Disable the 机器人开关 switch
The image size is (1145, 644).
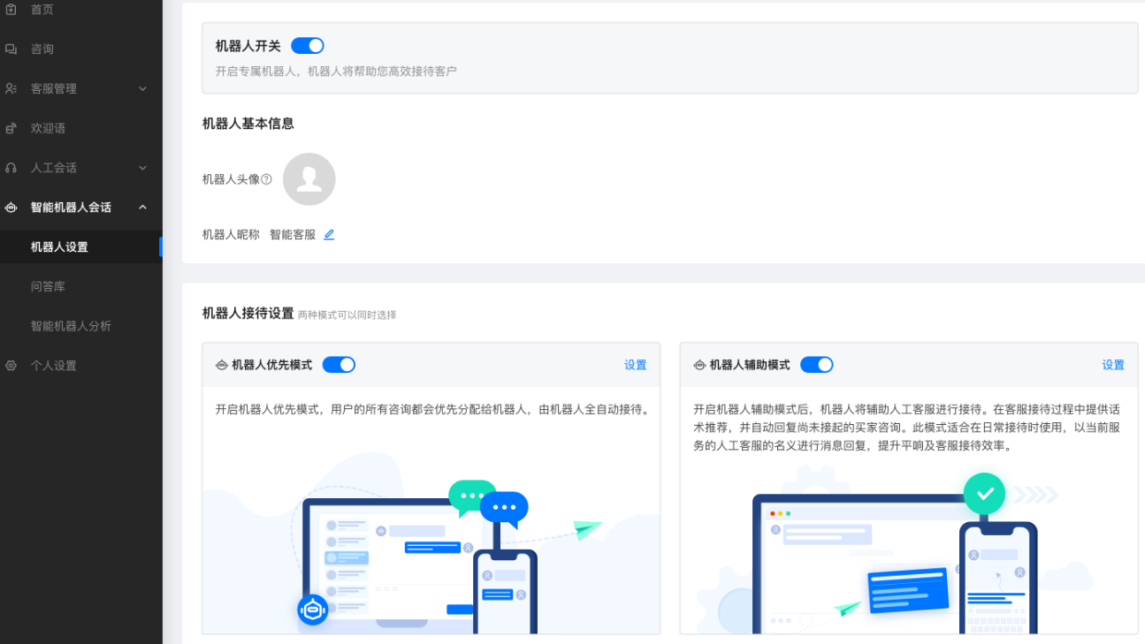(x=307, y=44)
